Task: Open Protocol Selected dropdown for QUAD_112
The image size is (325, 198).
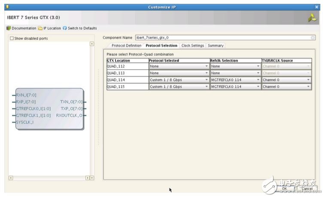Action: [207, 66]
